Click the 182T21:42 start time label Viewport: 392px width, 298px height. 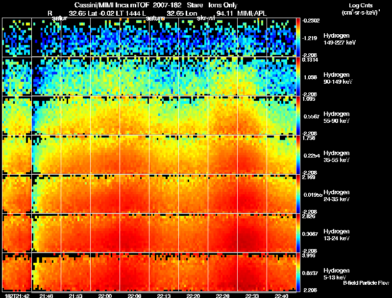[17, 296]
